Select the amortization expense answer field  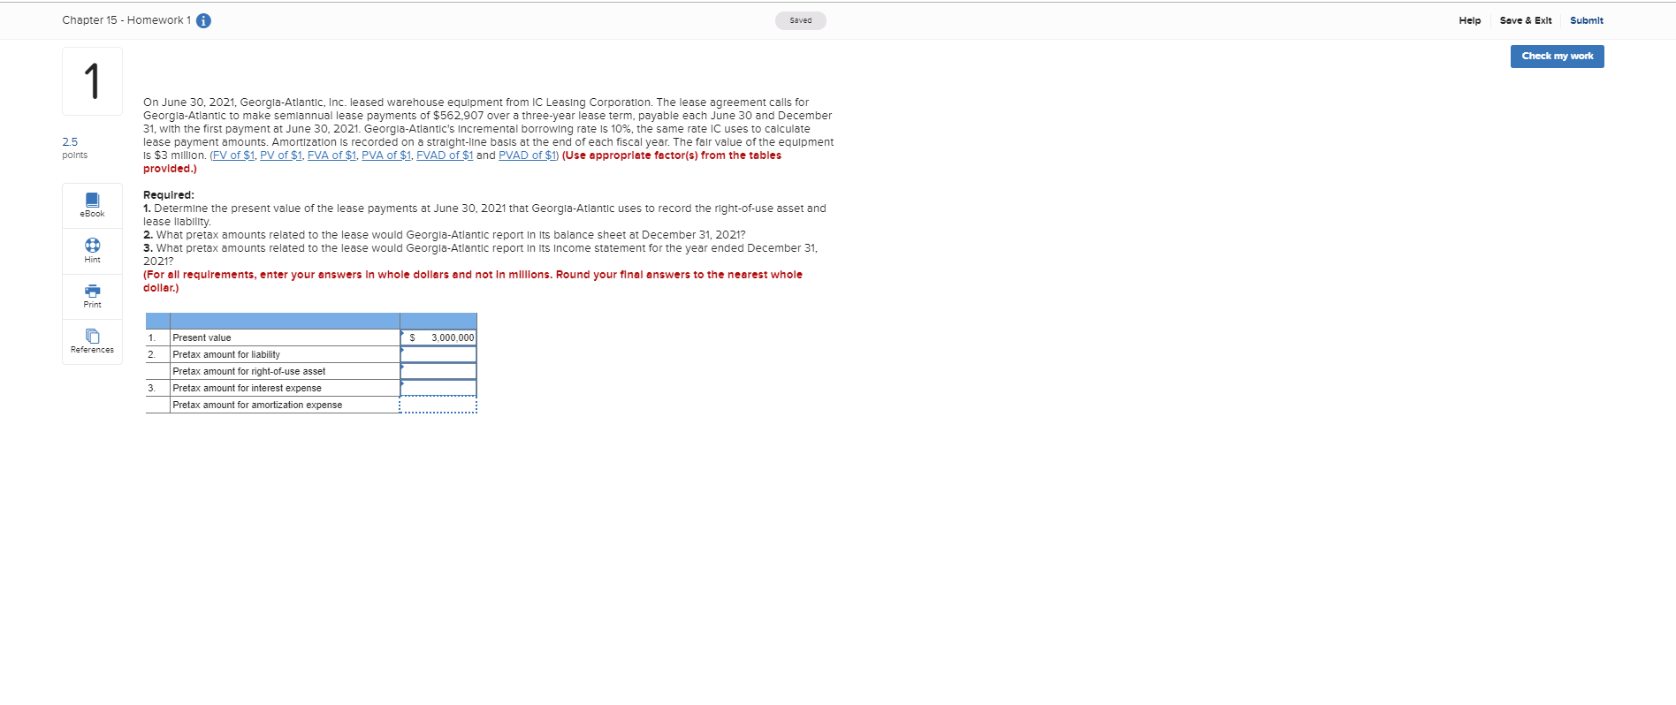[438, 405]
